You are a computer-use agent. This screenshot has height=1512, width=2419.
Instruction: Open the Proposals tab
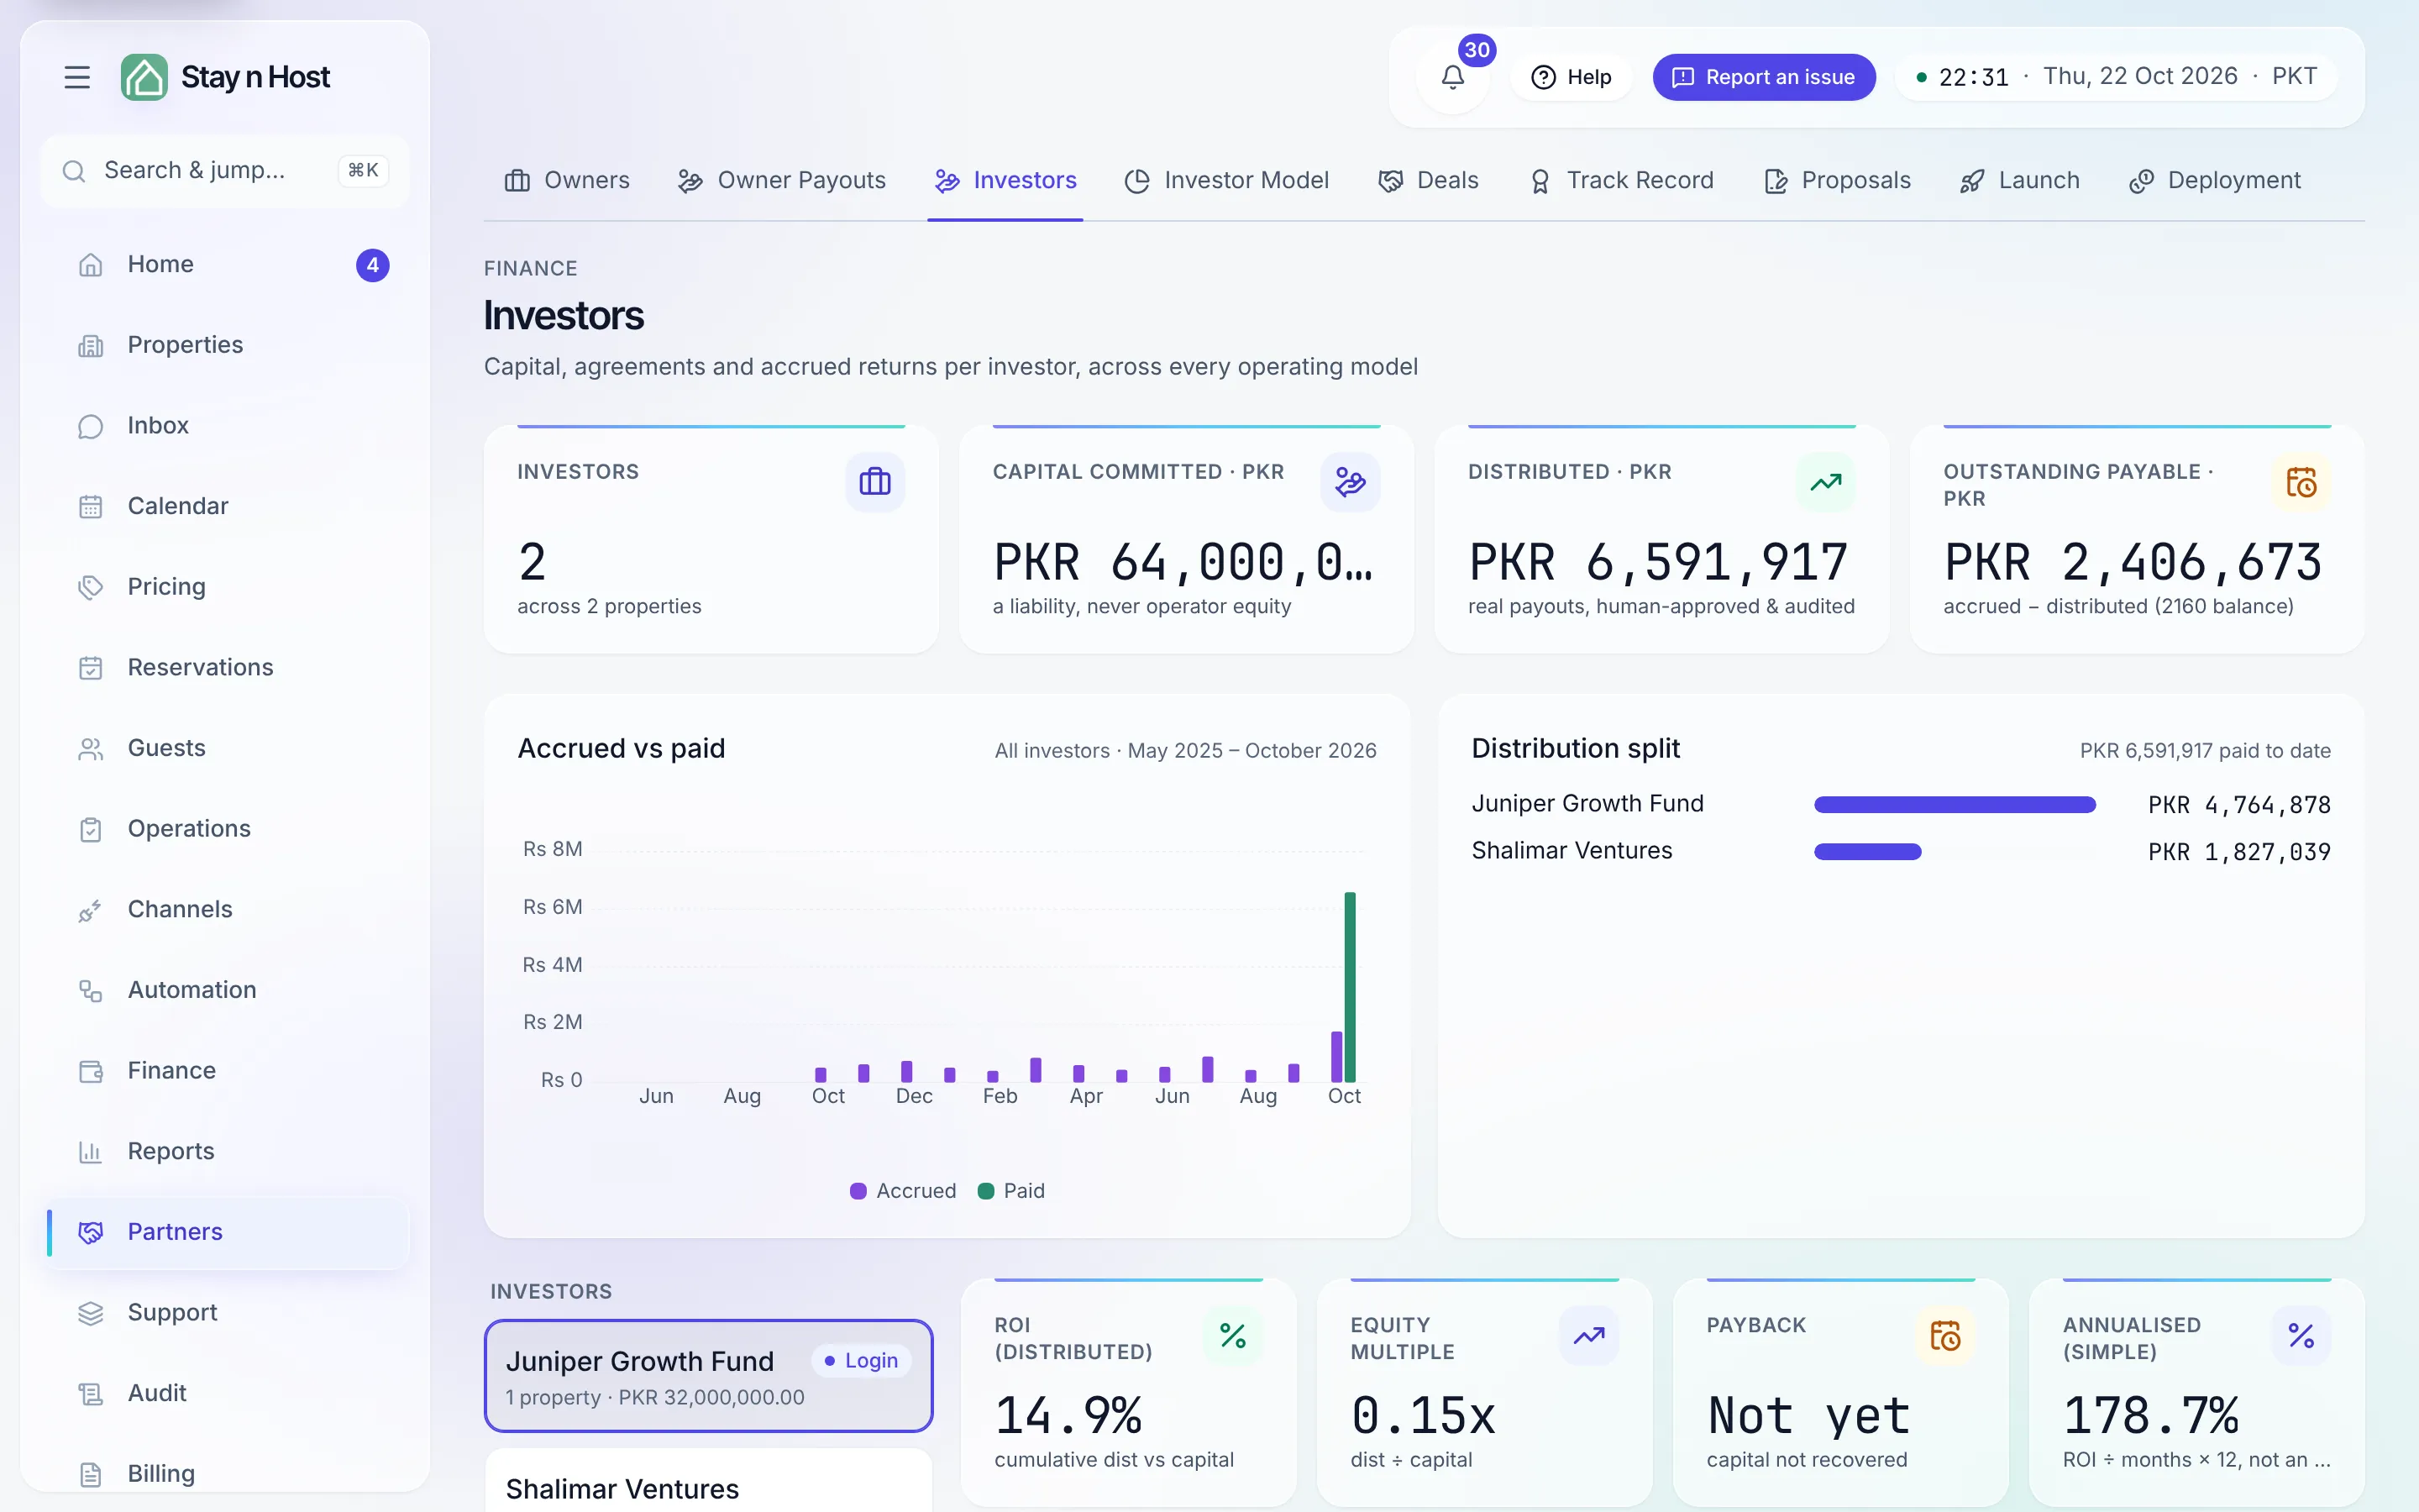(x=1837, y=181)
